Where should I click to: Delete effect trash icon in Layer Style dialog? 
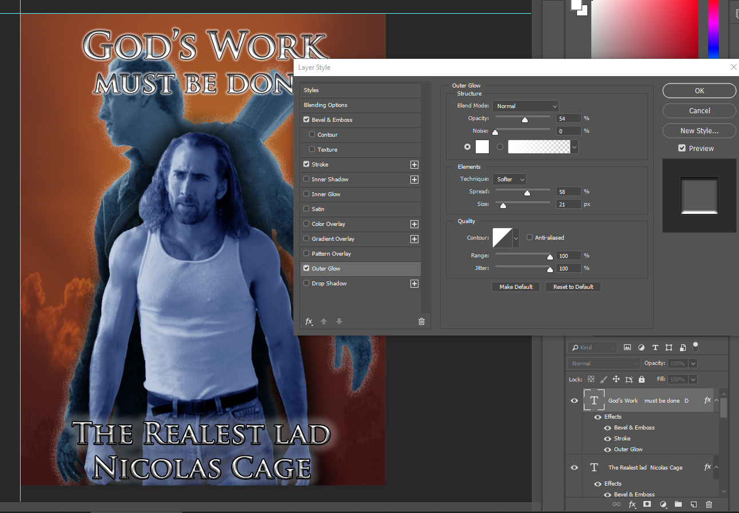click(x=422, y=321)
